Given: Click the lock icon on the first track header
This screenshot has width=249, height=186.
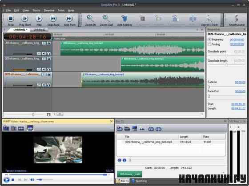Looking at the screenshot, I should [x=48, y=44].
